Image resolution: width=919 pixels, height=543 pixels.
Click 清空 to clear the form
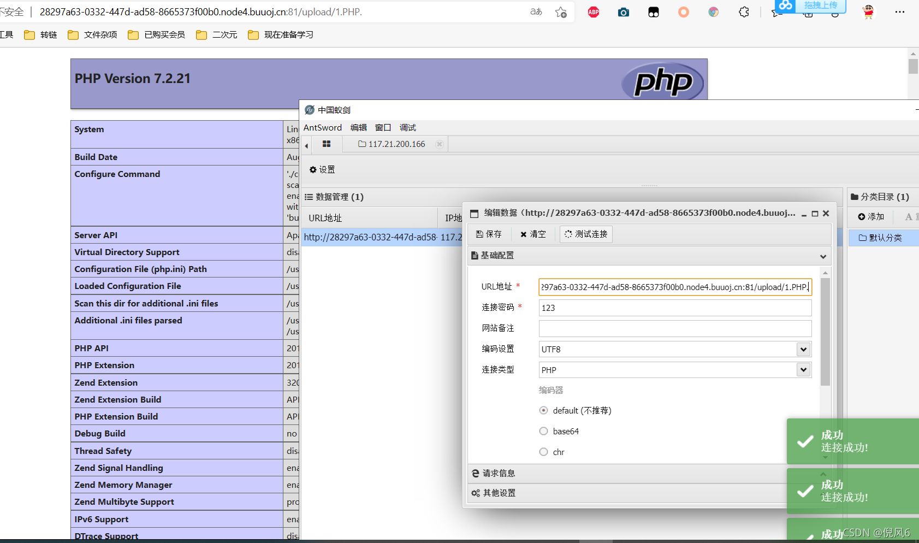[533, 234]
